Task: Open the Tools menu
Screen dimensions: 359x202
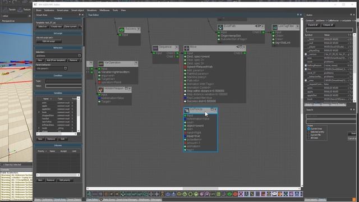Action: pos(115,10)
